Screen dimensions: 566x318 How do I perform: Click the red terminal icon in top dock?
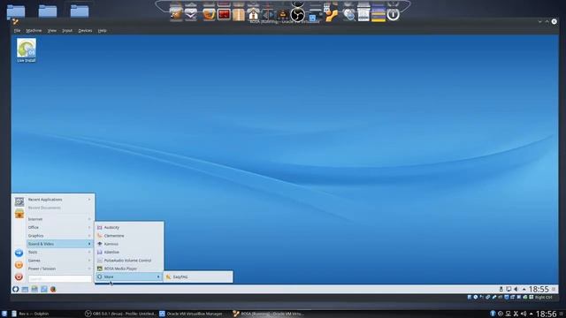(x=224, y=14)
